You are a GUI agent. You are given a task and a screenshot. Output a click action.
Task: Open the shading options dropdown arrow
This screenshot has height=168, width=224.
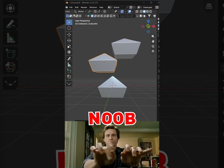154,12
